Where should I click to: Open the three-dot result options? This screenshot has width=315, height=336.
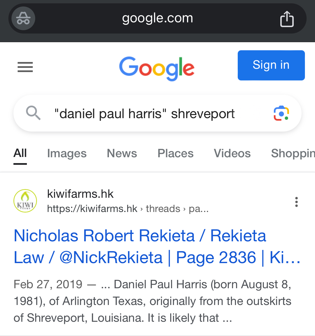tap(296, 202)
